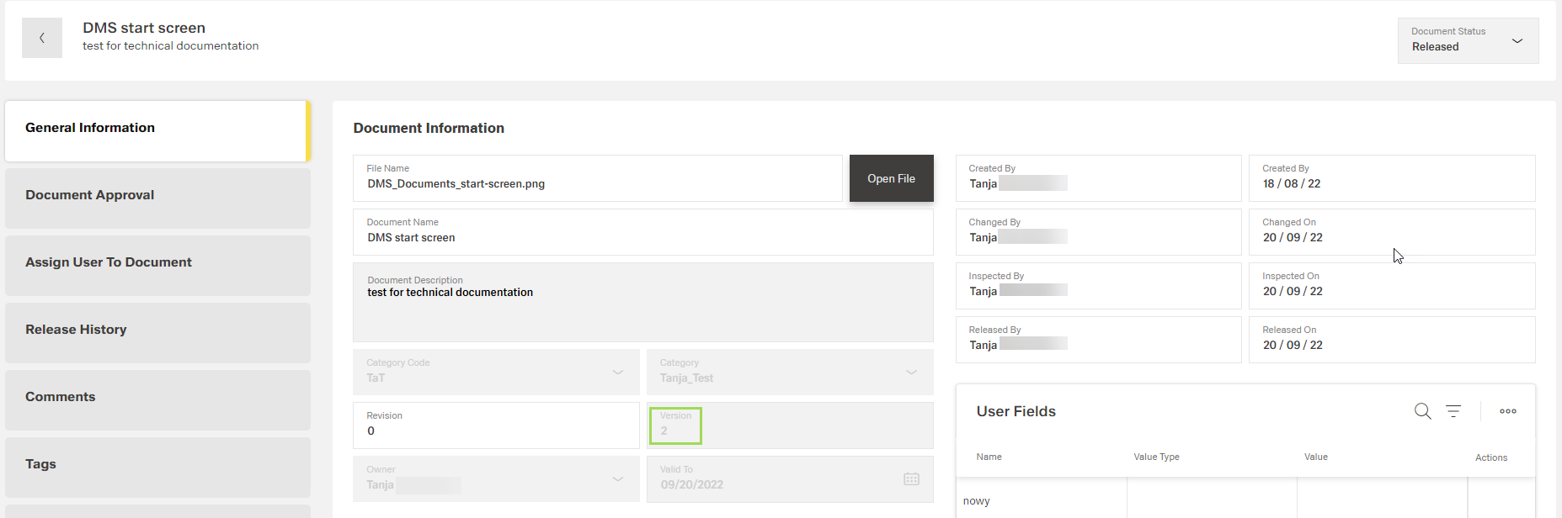Click the User Fields filter icon

1453,411
